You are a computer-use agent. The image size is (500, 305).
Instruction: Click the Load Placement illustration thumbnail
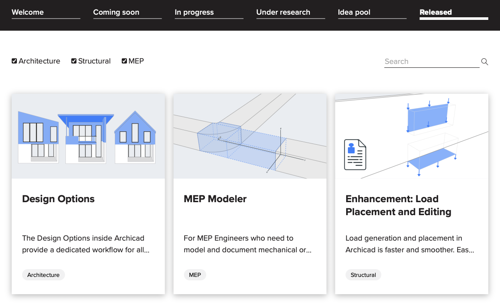pos(412,136)
